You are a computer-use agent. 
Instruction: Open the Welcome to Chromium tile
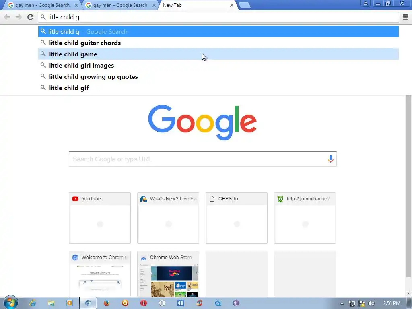(x=100, y=274)
